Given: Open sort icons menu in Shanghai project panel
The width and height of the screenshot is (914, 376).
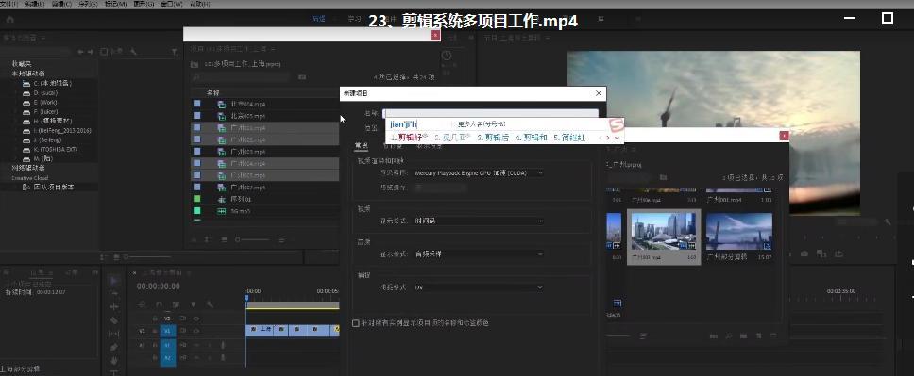Looking at the screenshot, I should [x=282, y=239].
